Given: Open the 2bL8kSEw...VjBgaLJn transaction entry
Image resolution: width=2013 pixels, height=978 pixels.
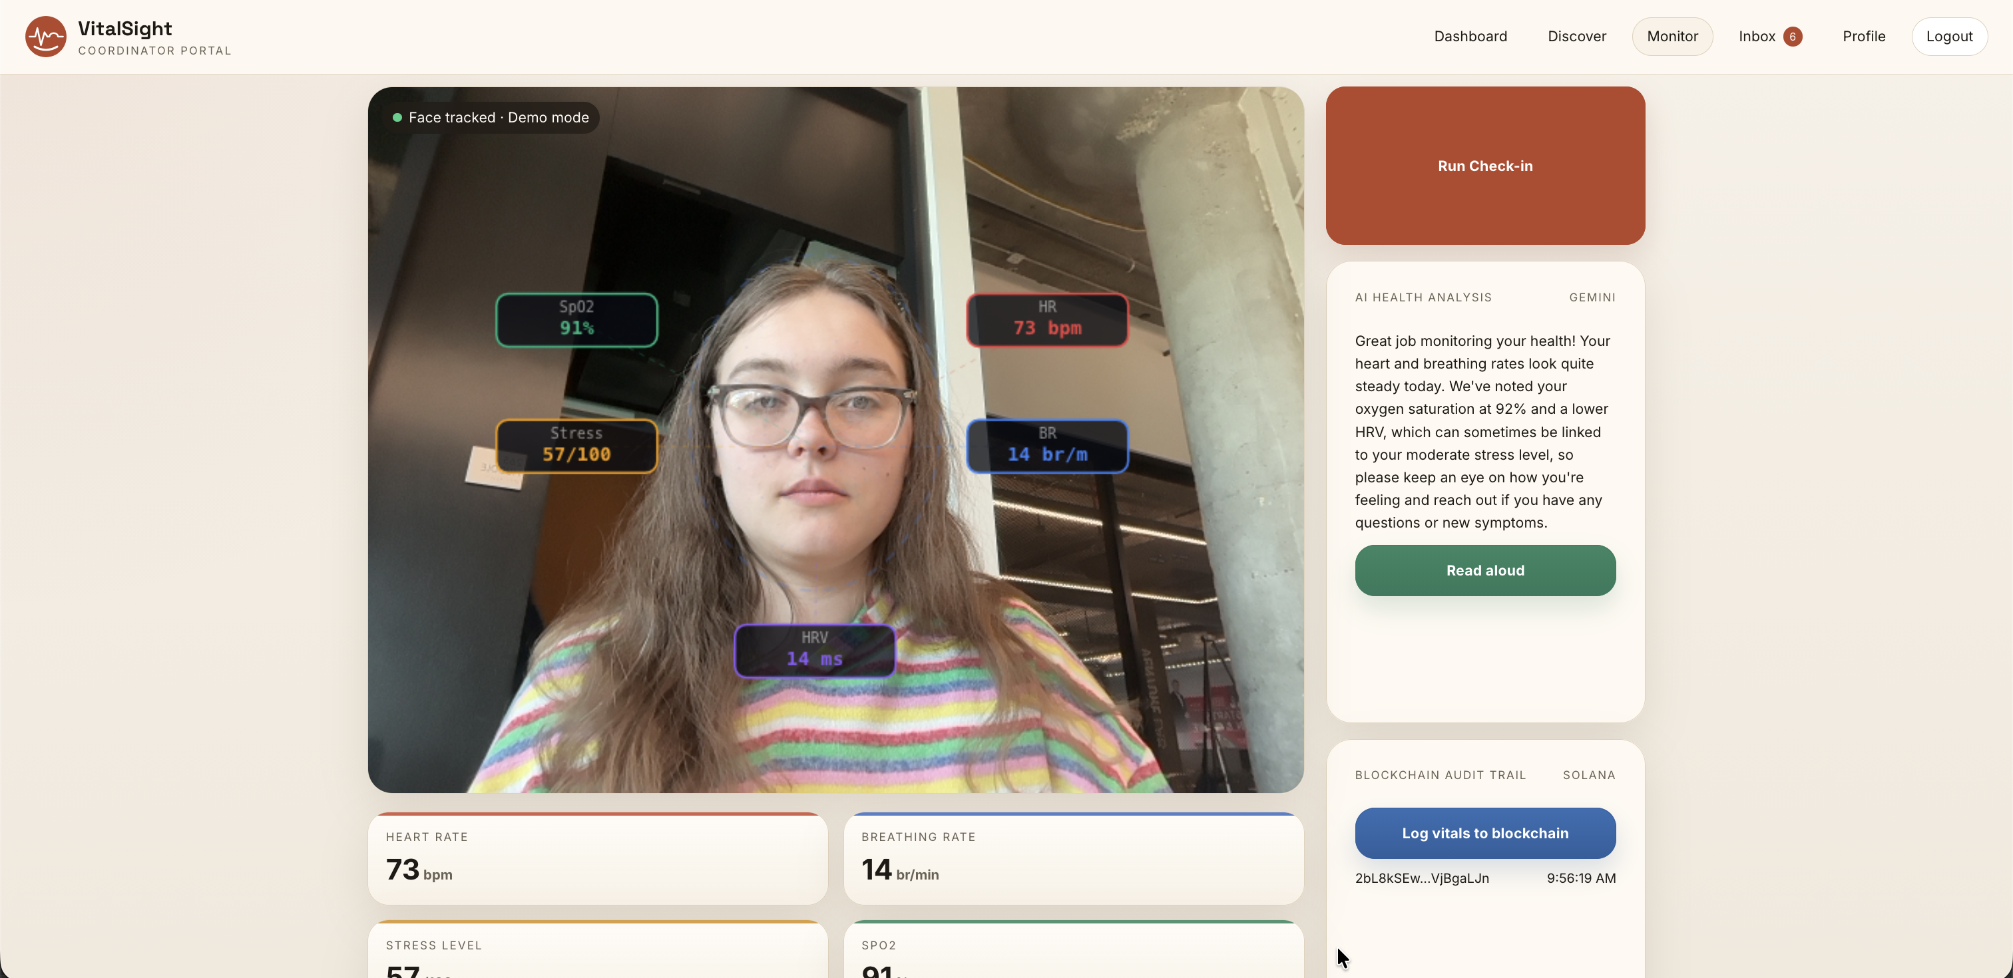Looking at the screenshot, I should pos(1421,878).
